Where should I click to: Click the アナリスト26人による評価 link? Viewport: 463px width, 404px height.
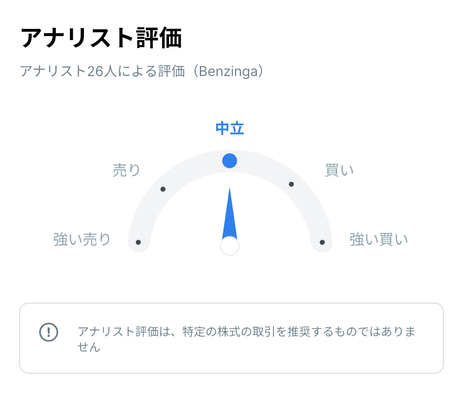142,72
